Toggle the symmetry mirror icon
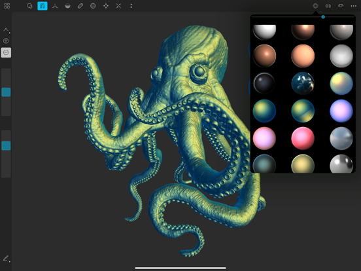Image resolution: width=361 pixels, height=271 pixels. (x=328, y=6)
